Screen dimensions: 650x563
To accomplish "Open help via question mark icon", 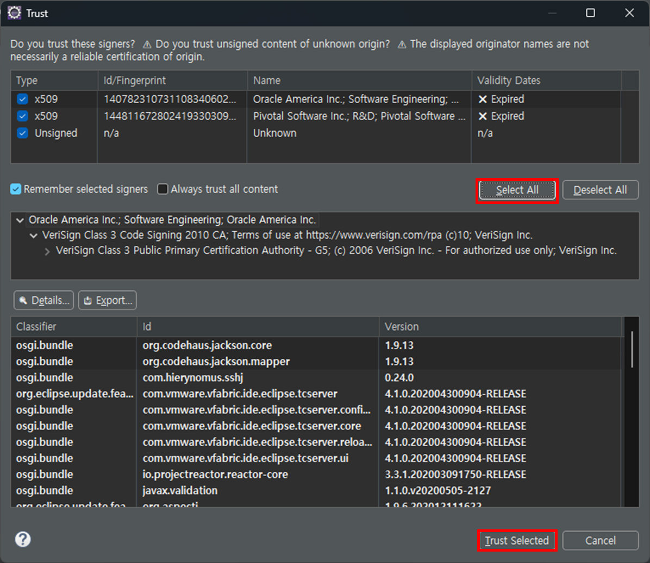I will pyautogui.click(x=23, y=540).
